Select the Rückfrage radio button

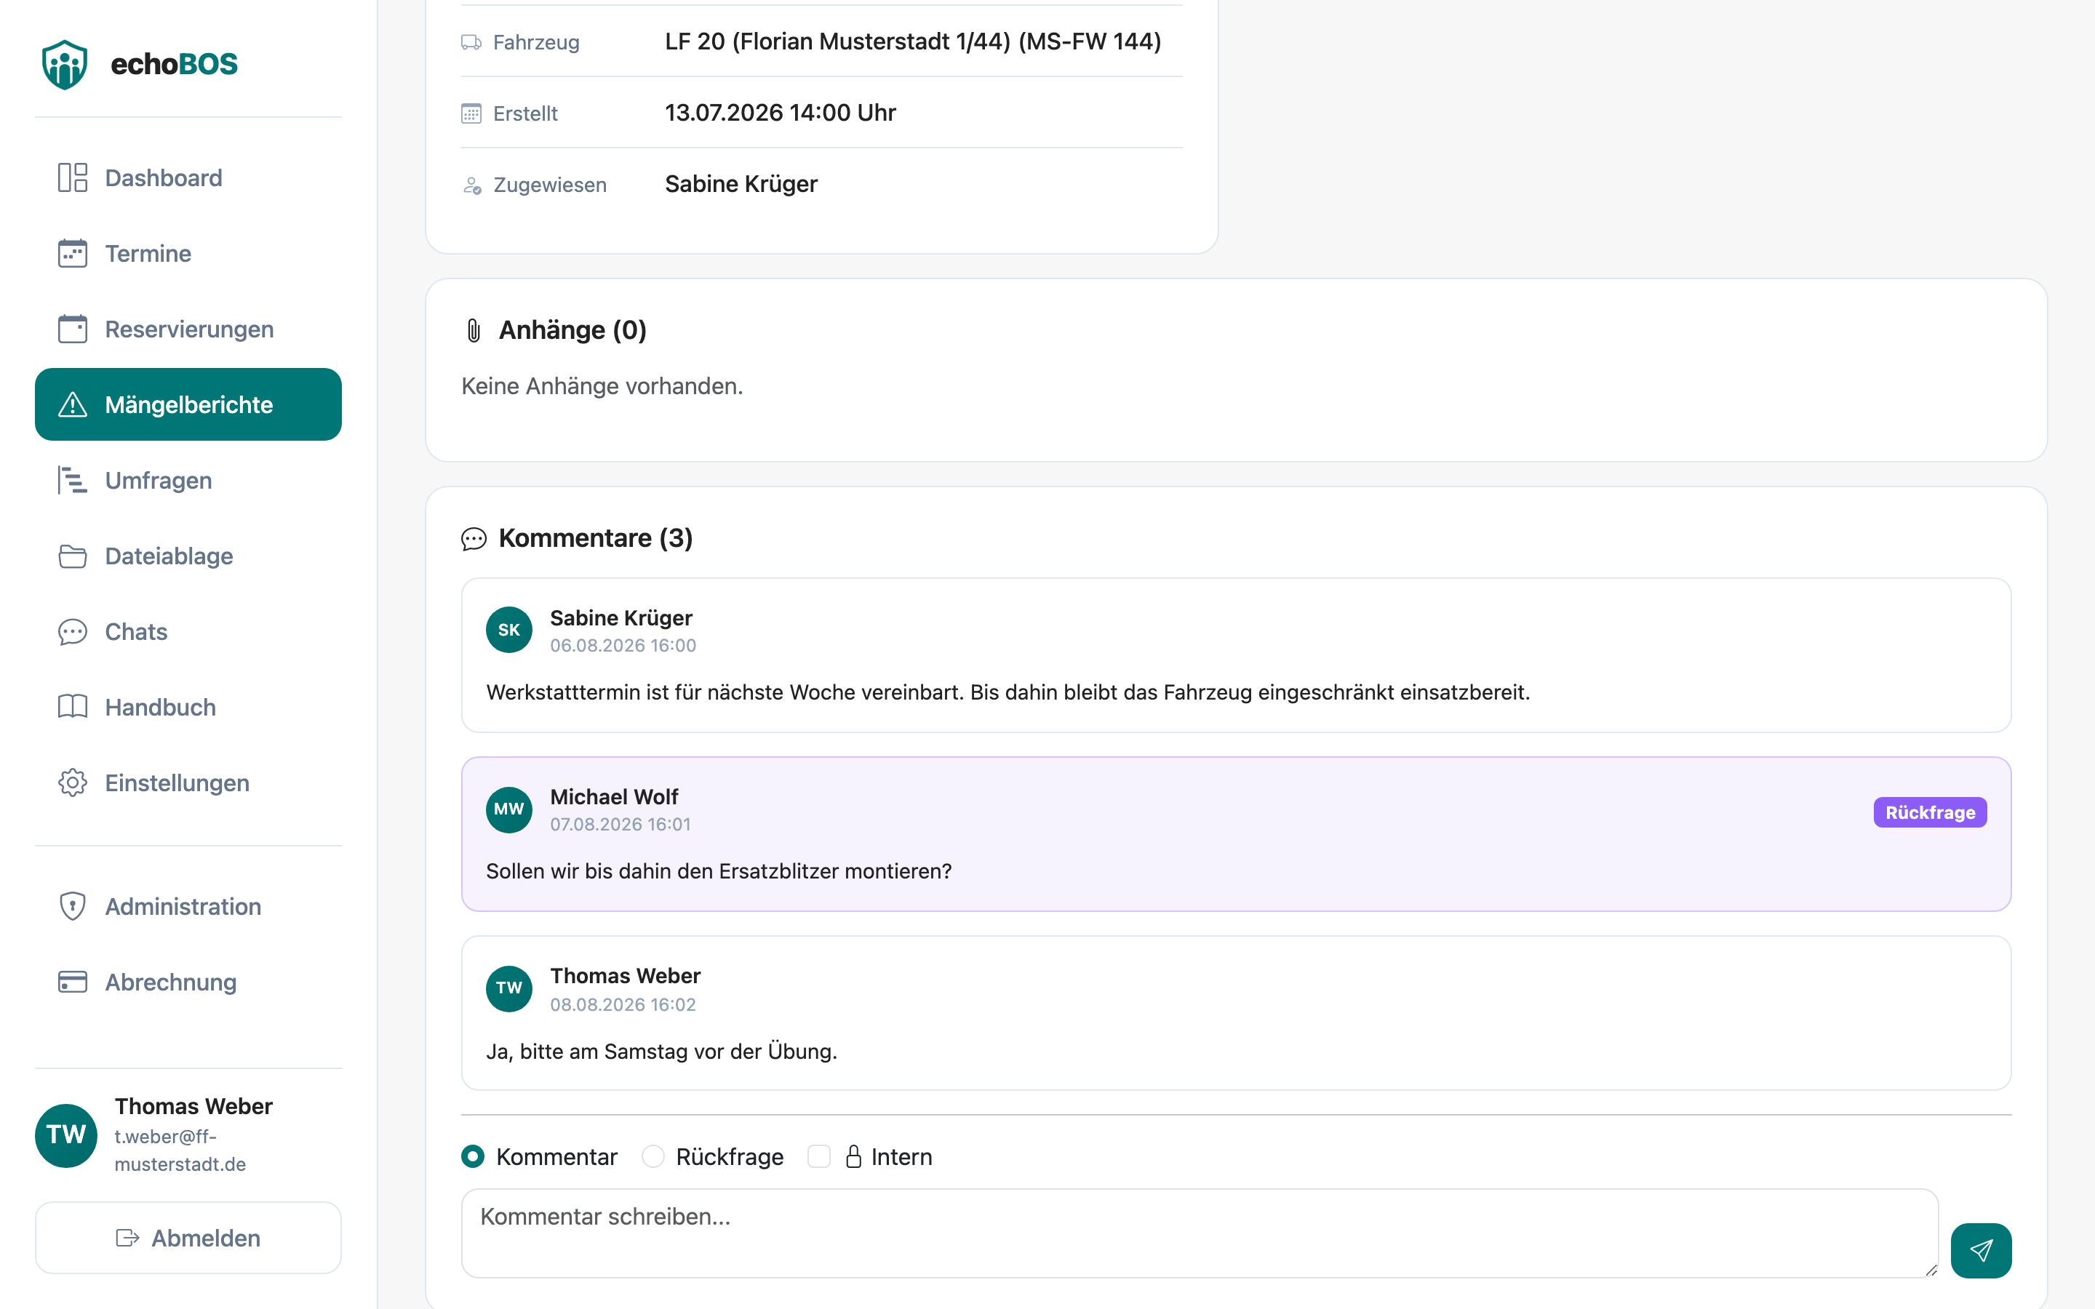pos(653,1156)
